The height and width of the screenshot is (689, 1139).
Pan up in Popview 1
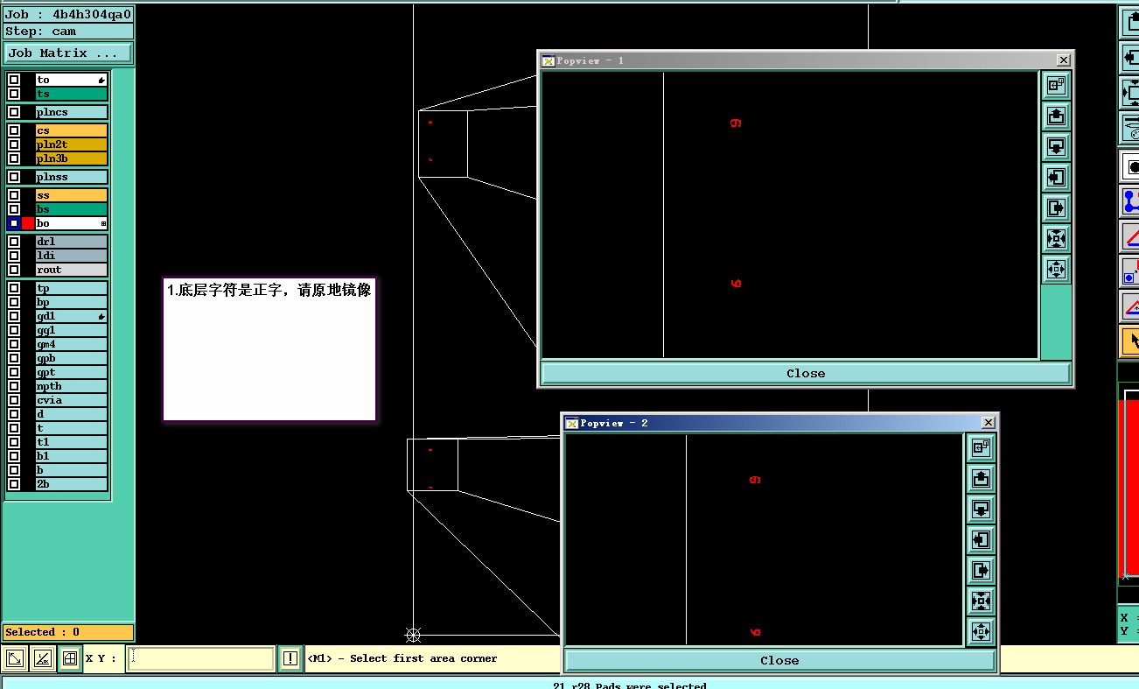coord(1057,116)
